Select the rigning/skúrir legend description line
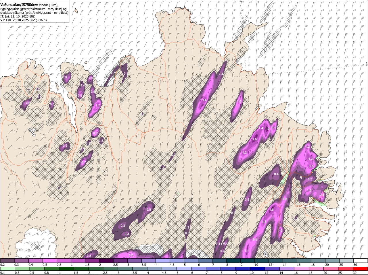The height and width of the screenshot is (275, 368). (x=33, y=9)
